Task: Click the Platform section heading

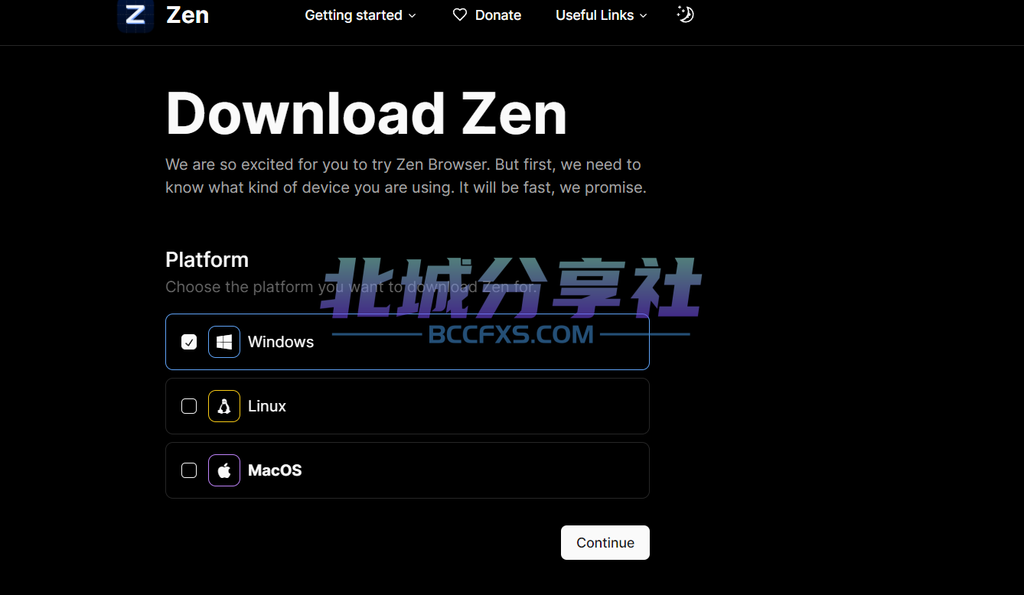Action: pos(207,260)
